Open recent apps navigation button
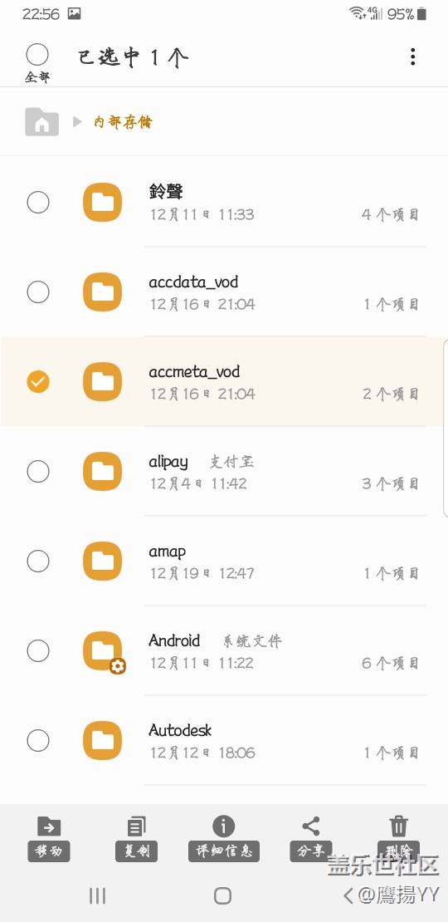The image size is (448, 922). (97, 895)
